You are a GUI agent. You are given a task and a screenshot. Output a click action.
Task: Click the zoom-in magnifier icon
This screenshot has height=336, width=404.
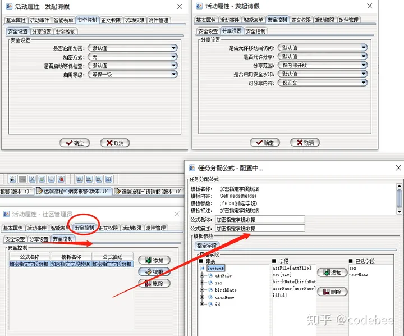click(89, 179)
